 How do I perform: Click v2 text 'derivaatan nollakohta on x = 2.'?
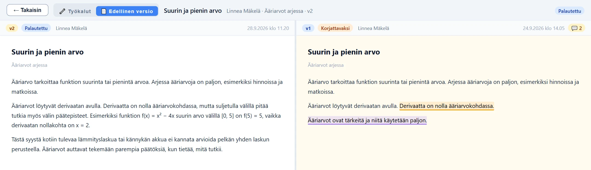[51, 125]
